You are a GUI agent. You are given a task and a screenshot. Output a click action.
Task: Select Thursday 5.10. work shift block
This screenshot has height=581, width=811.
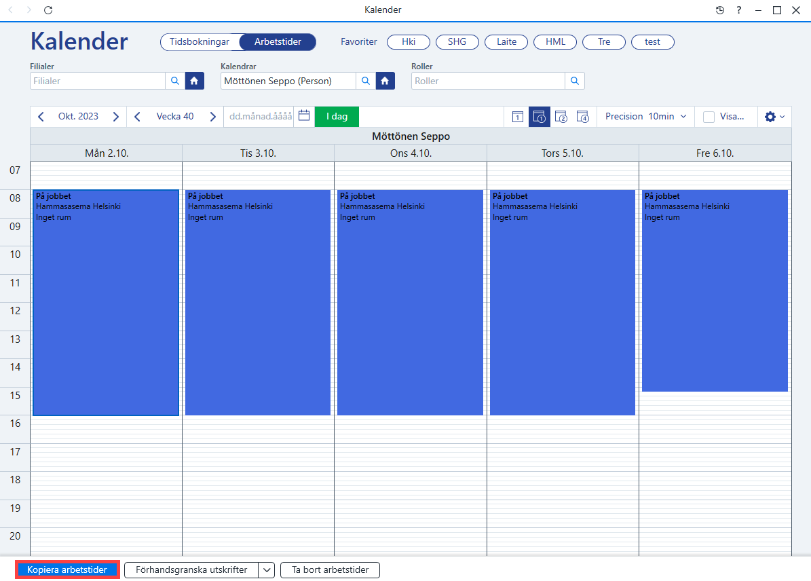(562, 303)
